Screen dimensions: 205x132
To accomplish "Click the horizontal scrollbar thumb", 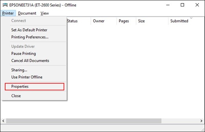I will coord(84,121).
